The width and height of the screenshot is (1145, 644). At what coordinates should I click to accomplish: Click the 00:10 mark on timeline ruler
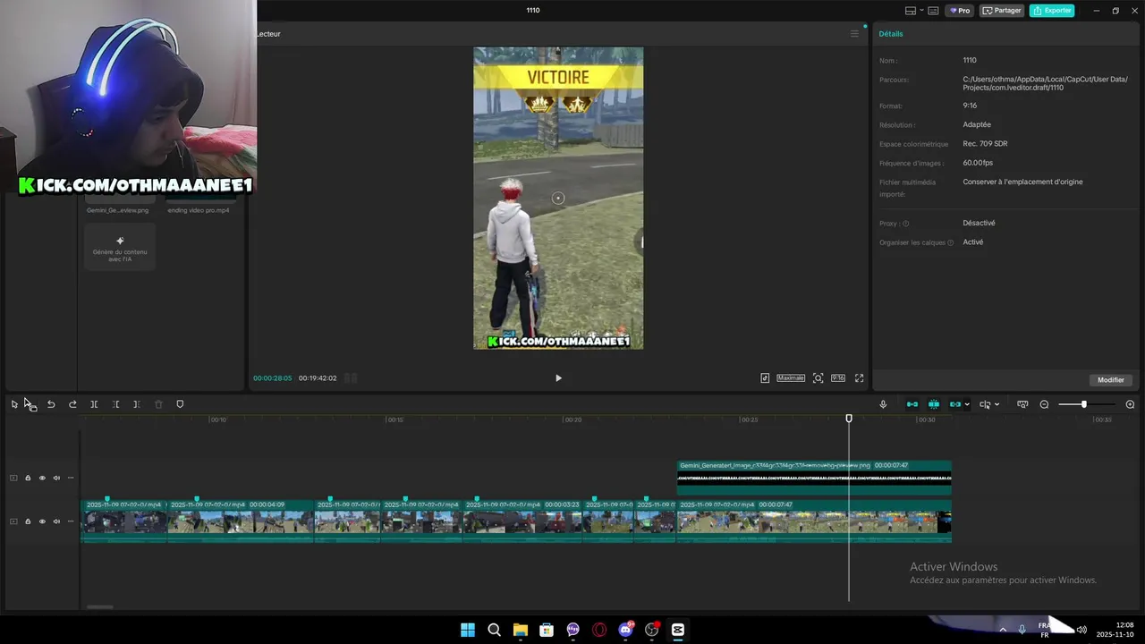(x=217, y=419)
